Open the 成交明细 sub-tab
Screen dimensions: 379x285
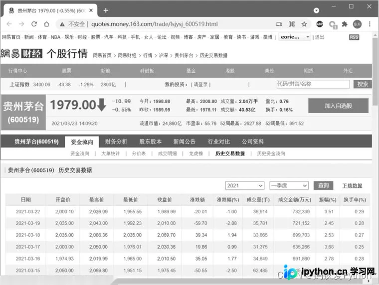pyautogui.click(x=167, y=153)
